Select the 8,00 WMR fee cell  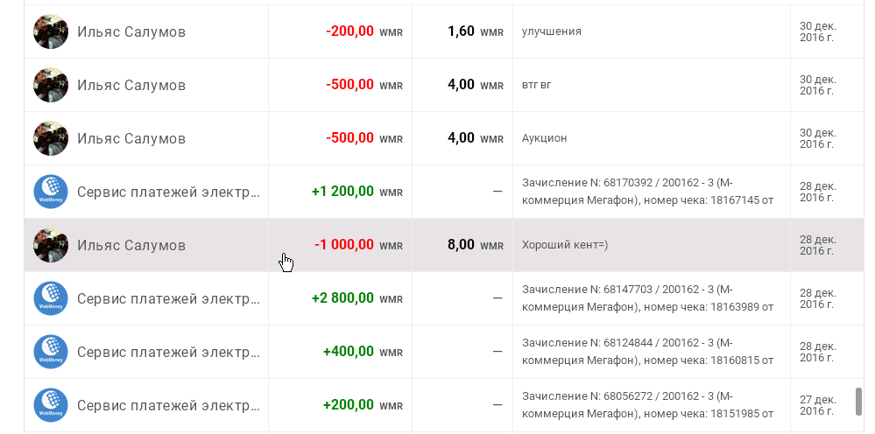pyautogui.click(x=475, y=245)
